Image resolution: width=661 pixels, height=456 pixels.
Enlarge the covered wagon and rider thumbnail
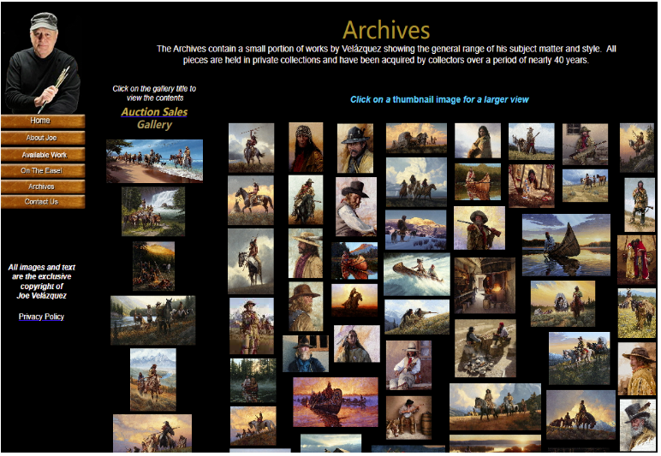coord(562,303)
